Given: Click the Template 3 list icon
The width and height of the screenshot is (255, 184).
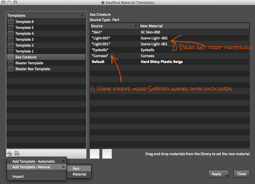Looking at the screenshot, I should coord(11,39).
